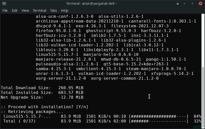This screenshot has width=205, height=129.
Task: Open the Help menu
Action: [x=64, y=11]
